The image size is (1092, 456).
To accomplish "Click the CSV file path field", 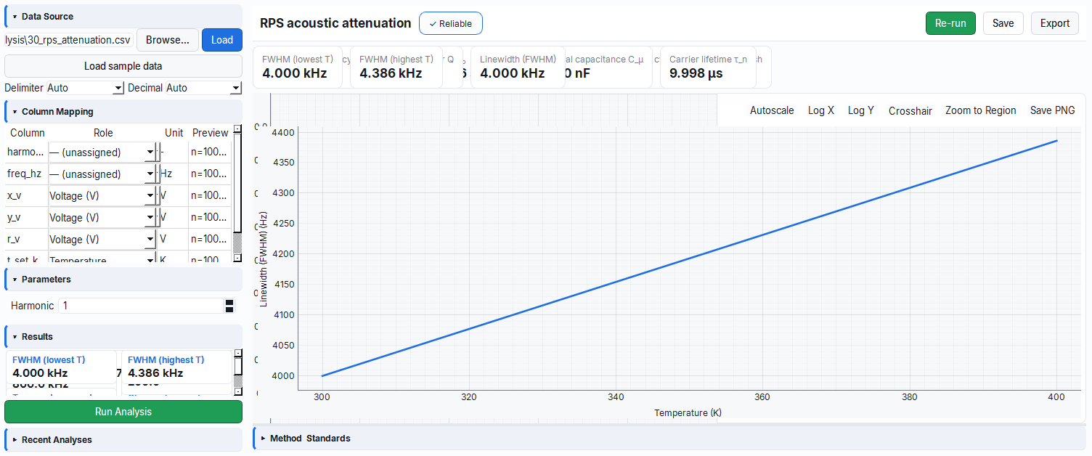I will (69, 40).
